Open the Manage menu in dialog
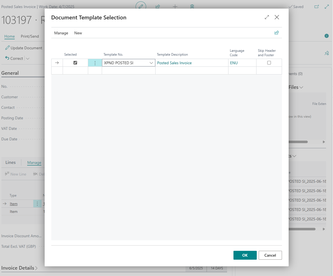This screenshot has height=276, width=333. [x=61, y=33]
